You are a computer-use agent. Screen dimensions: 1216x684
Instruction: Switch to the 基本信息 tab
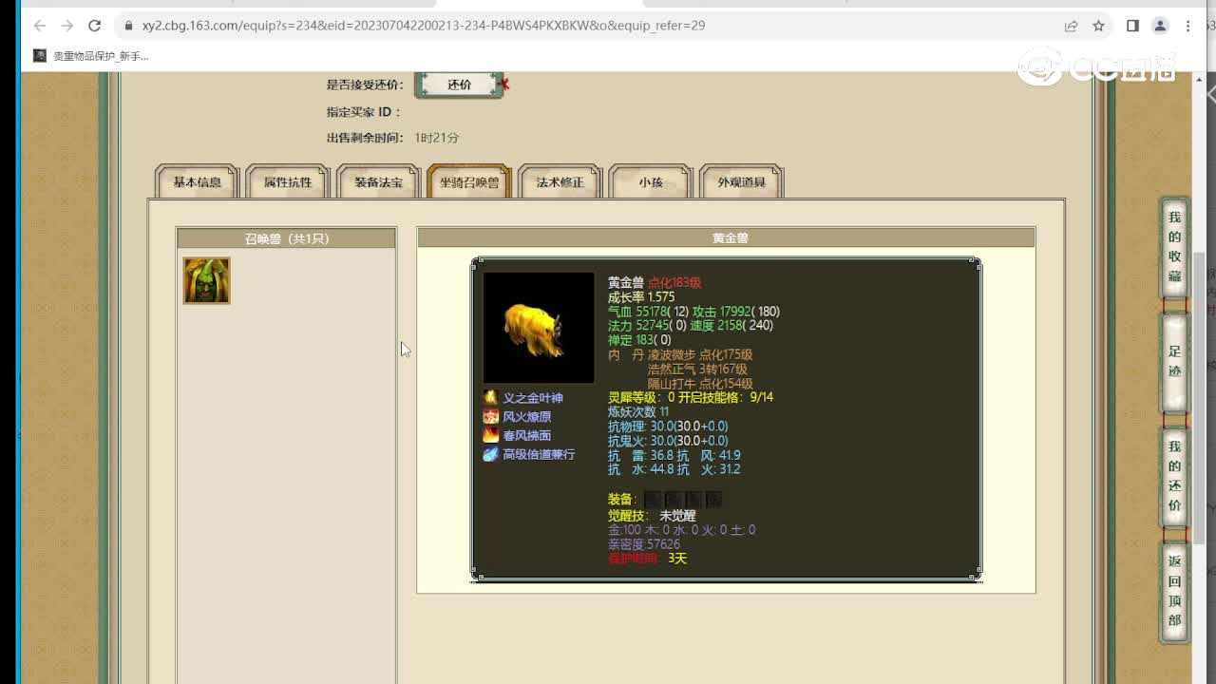(197, 181)
